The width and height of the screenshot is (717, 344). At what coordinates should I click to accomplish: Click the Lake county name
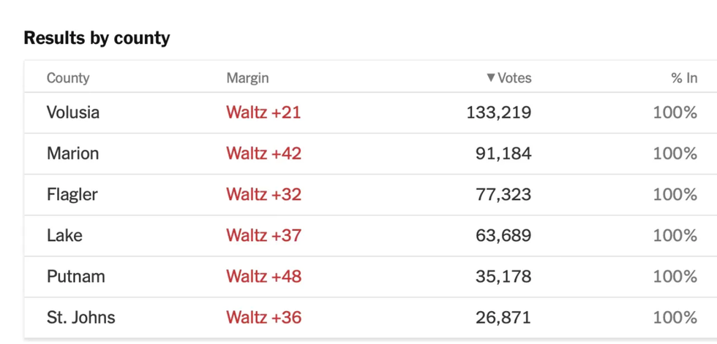(x=64, y=235)
